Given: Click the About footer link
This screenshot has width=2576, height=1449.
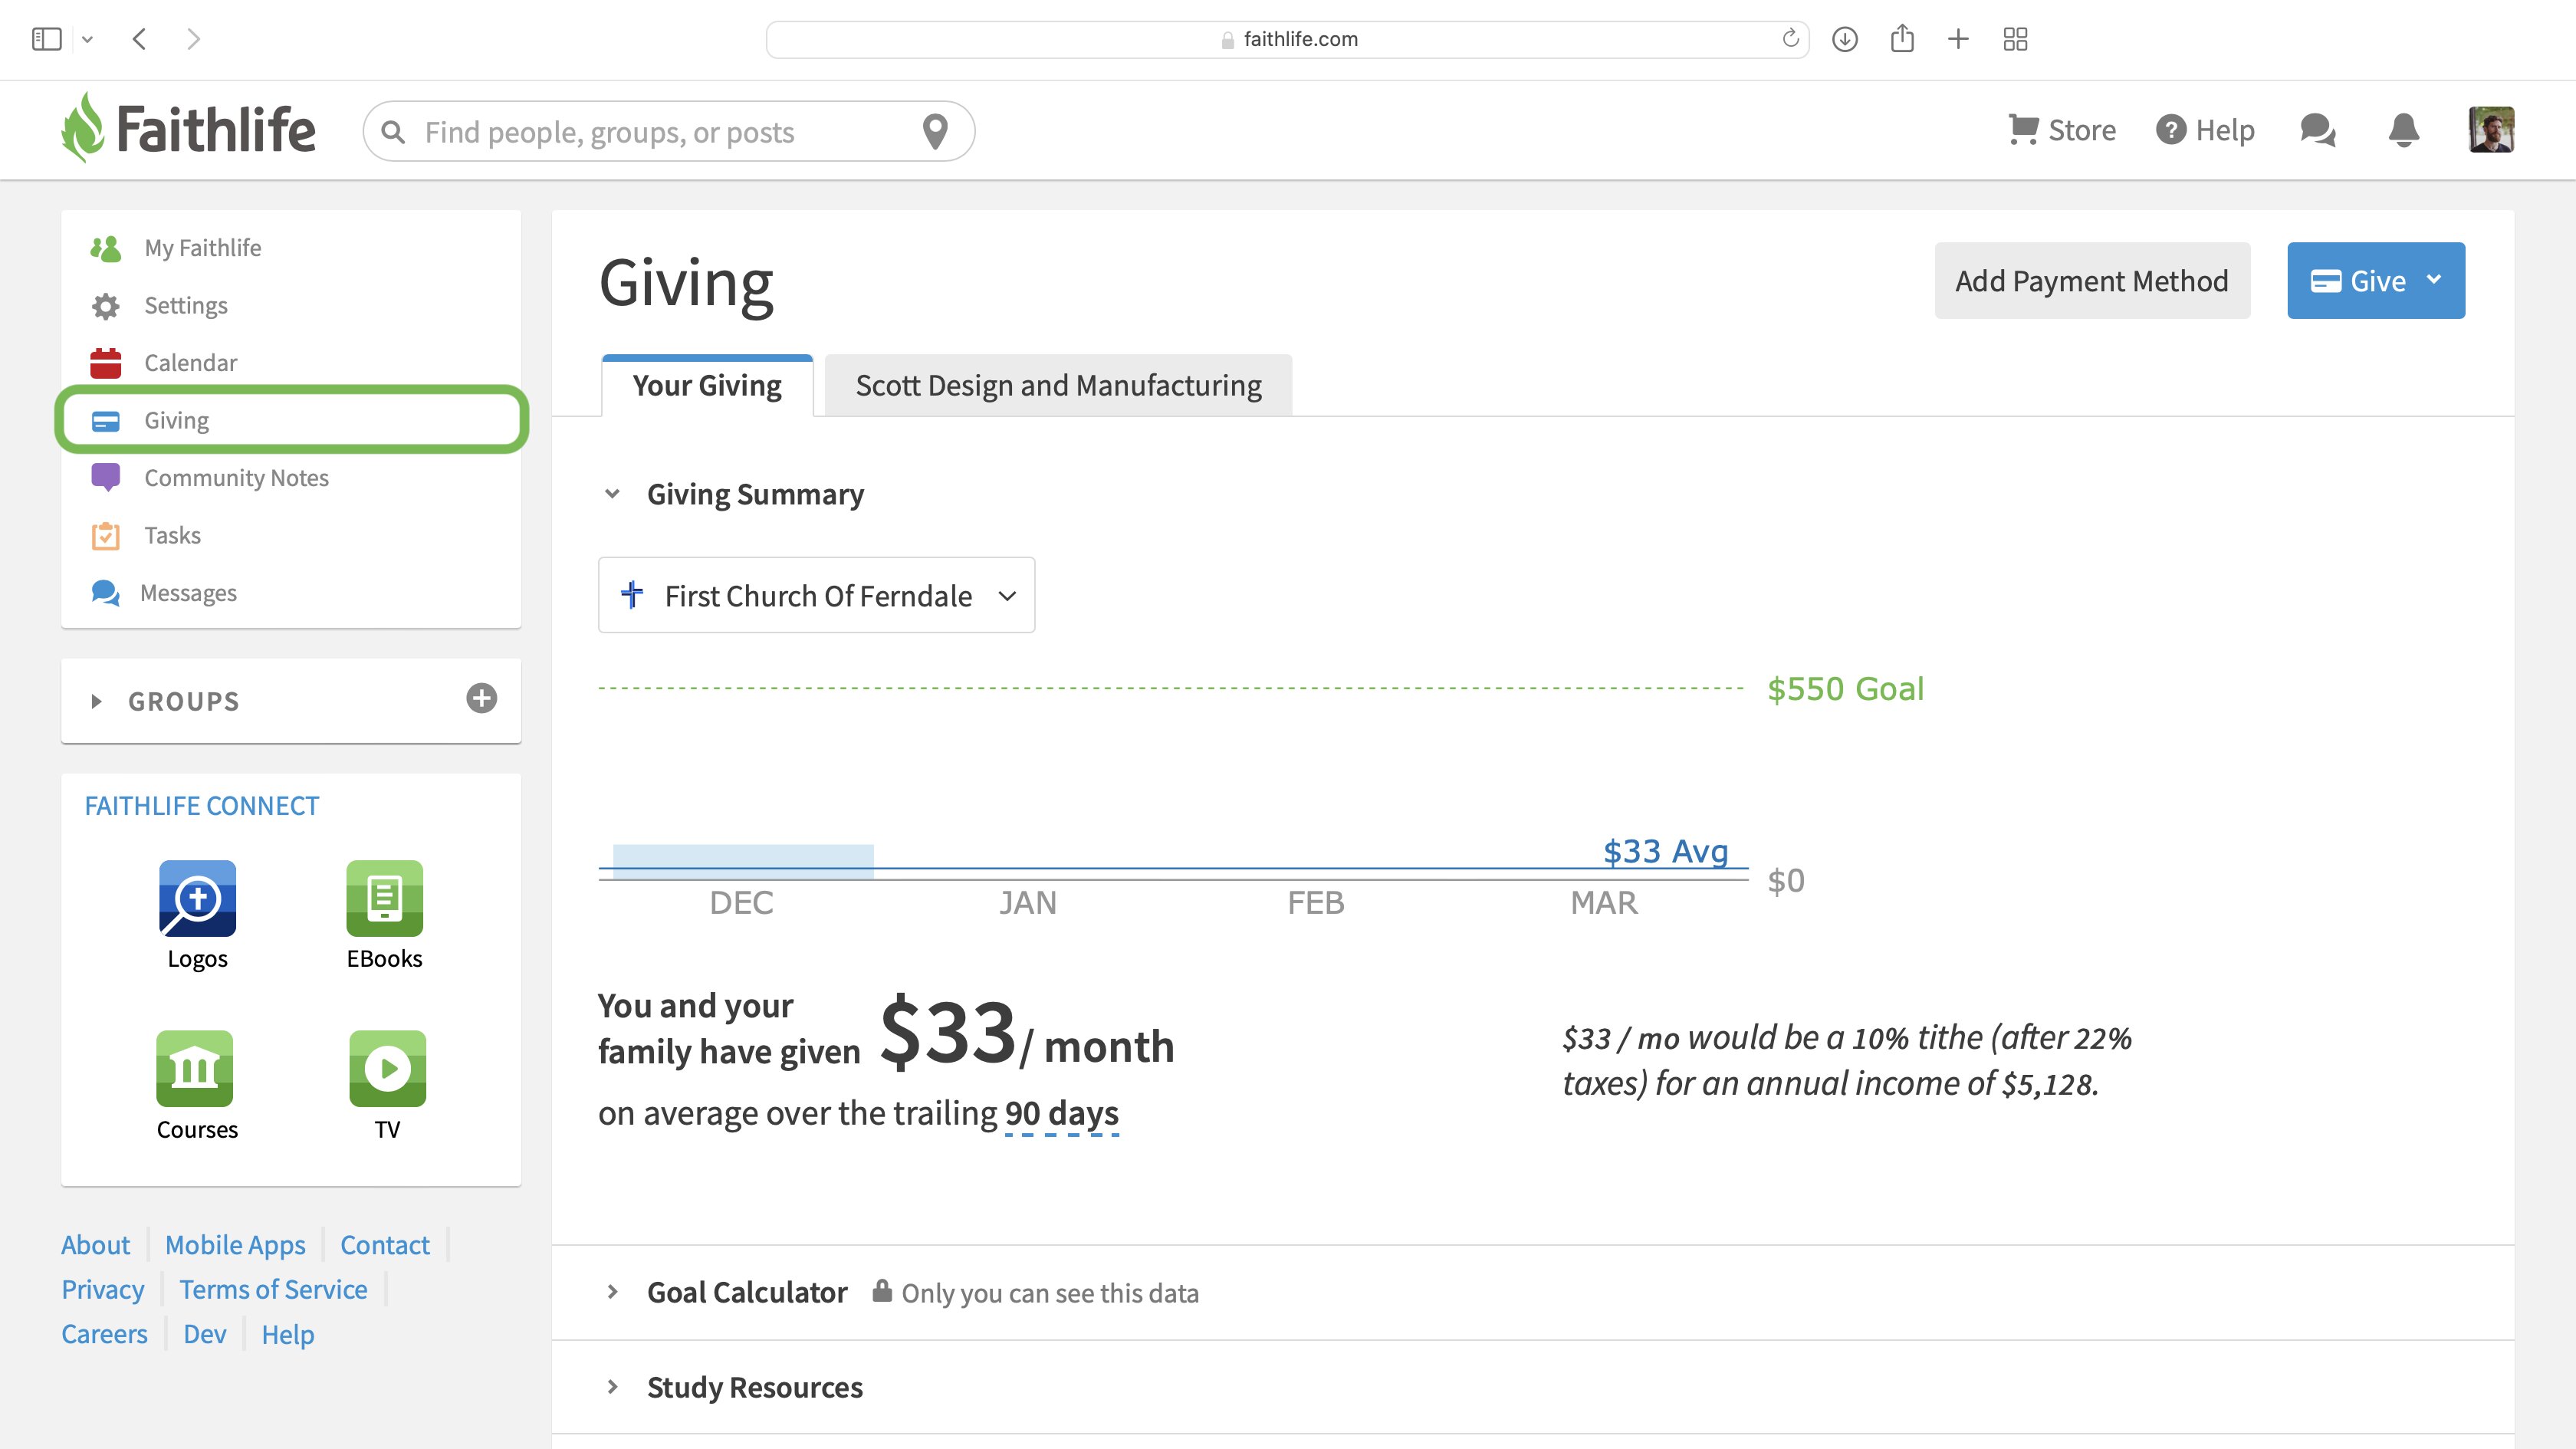Looking at the screenshot, I should (95, 1245).
